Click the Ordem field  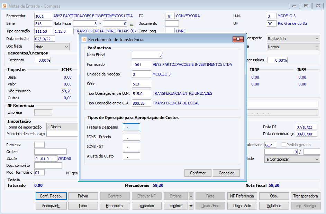point(50,152)
